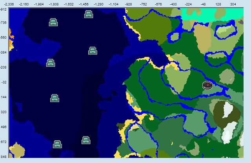Click the dark spawn point compass marker
The width and height of the screenshot is (251, 163).
(x=207, y=85)
